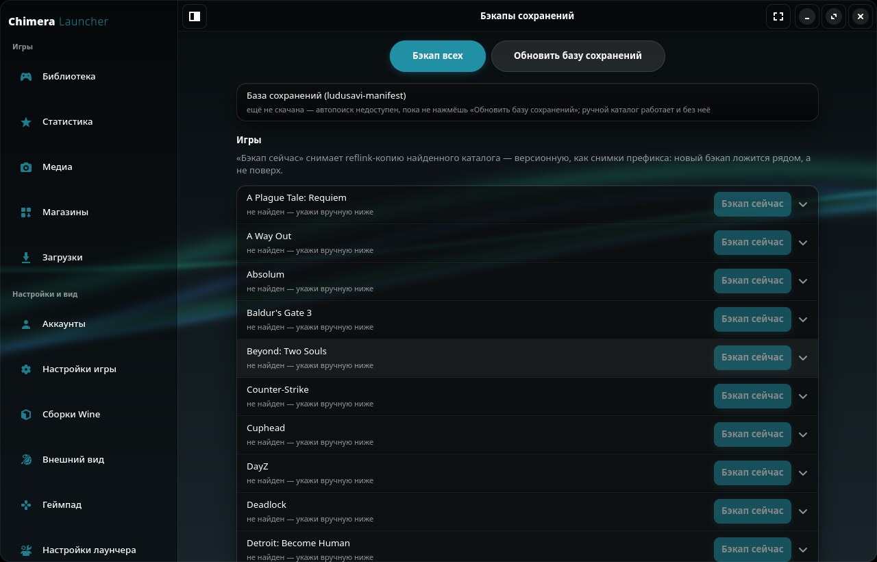877x562 pixels.
Task: Expand the Deadlock row chevron
Action: [803, 511]
